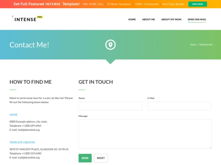Screen dimensions: 221x165
Task: Click '500+ HTML Files' in top banner
Action: pos(93,4)
